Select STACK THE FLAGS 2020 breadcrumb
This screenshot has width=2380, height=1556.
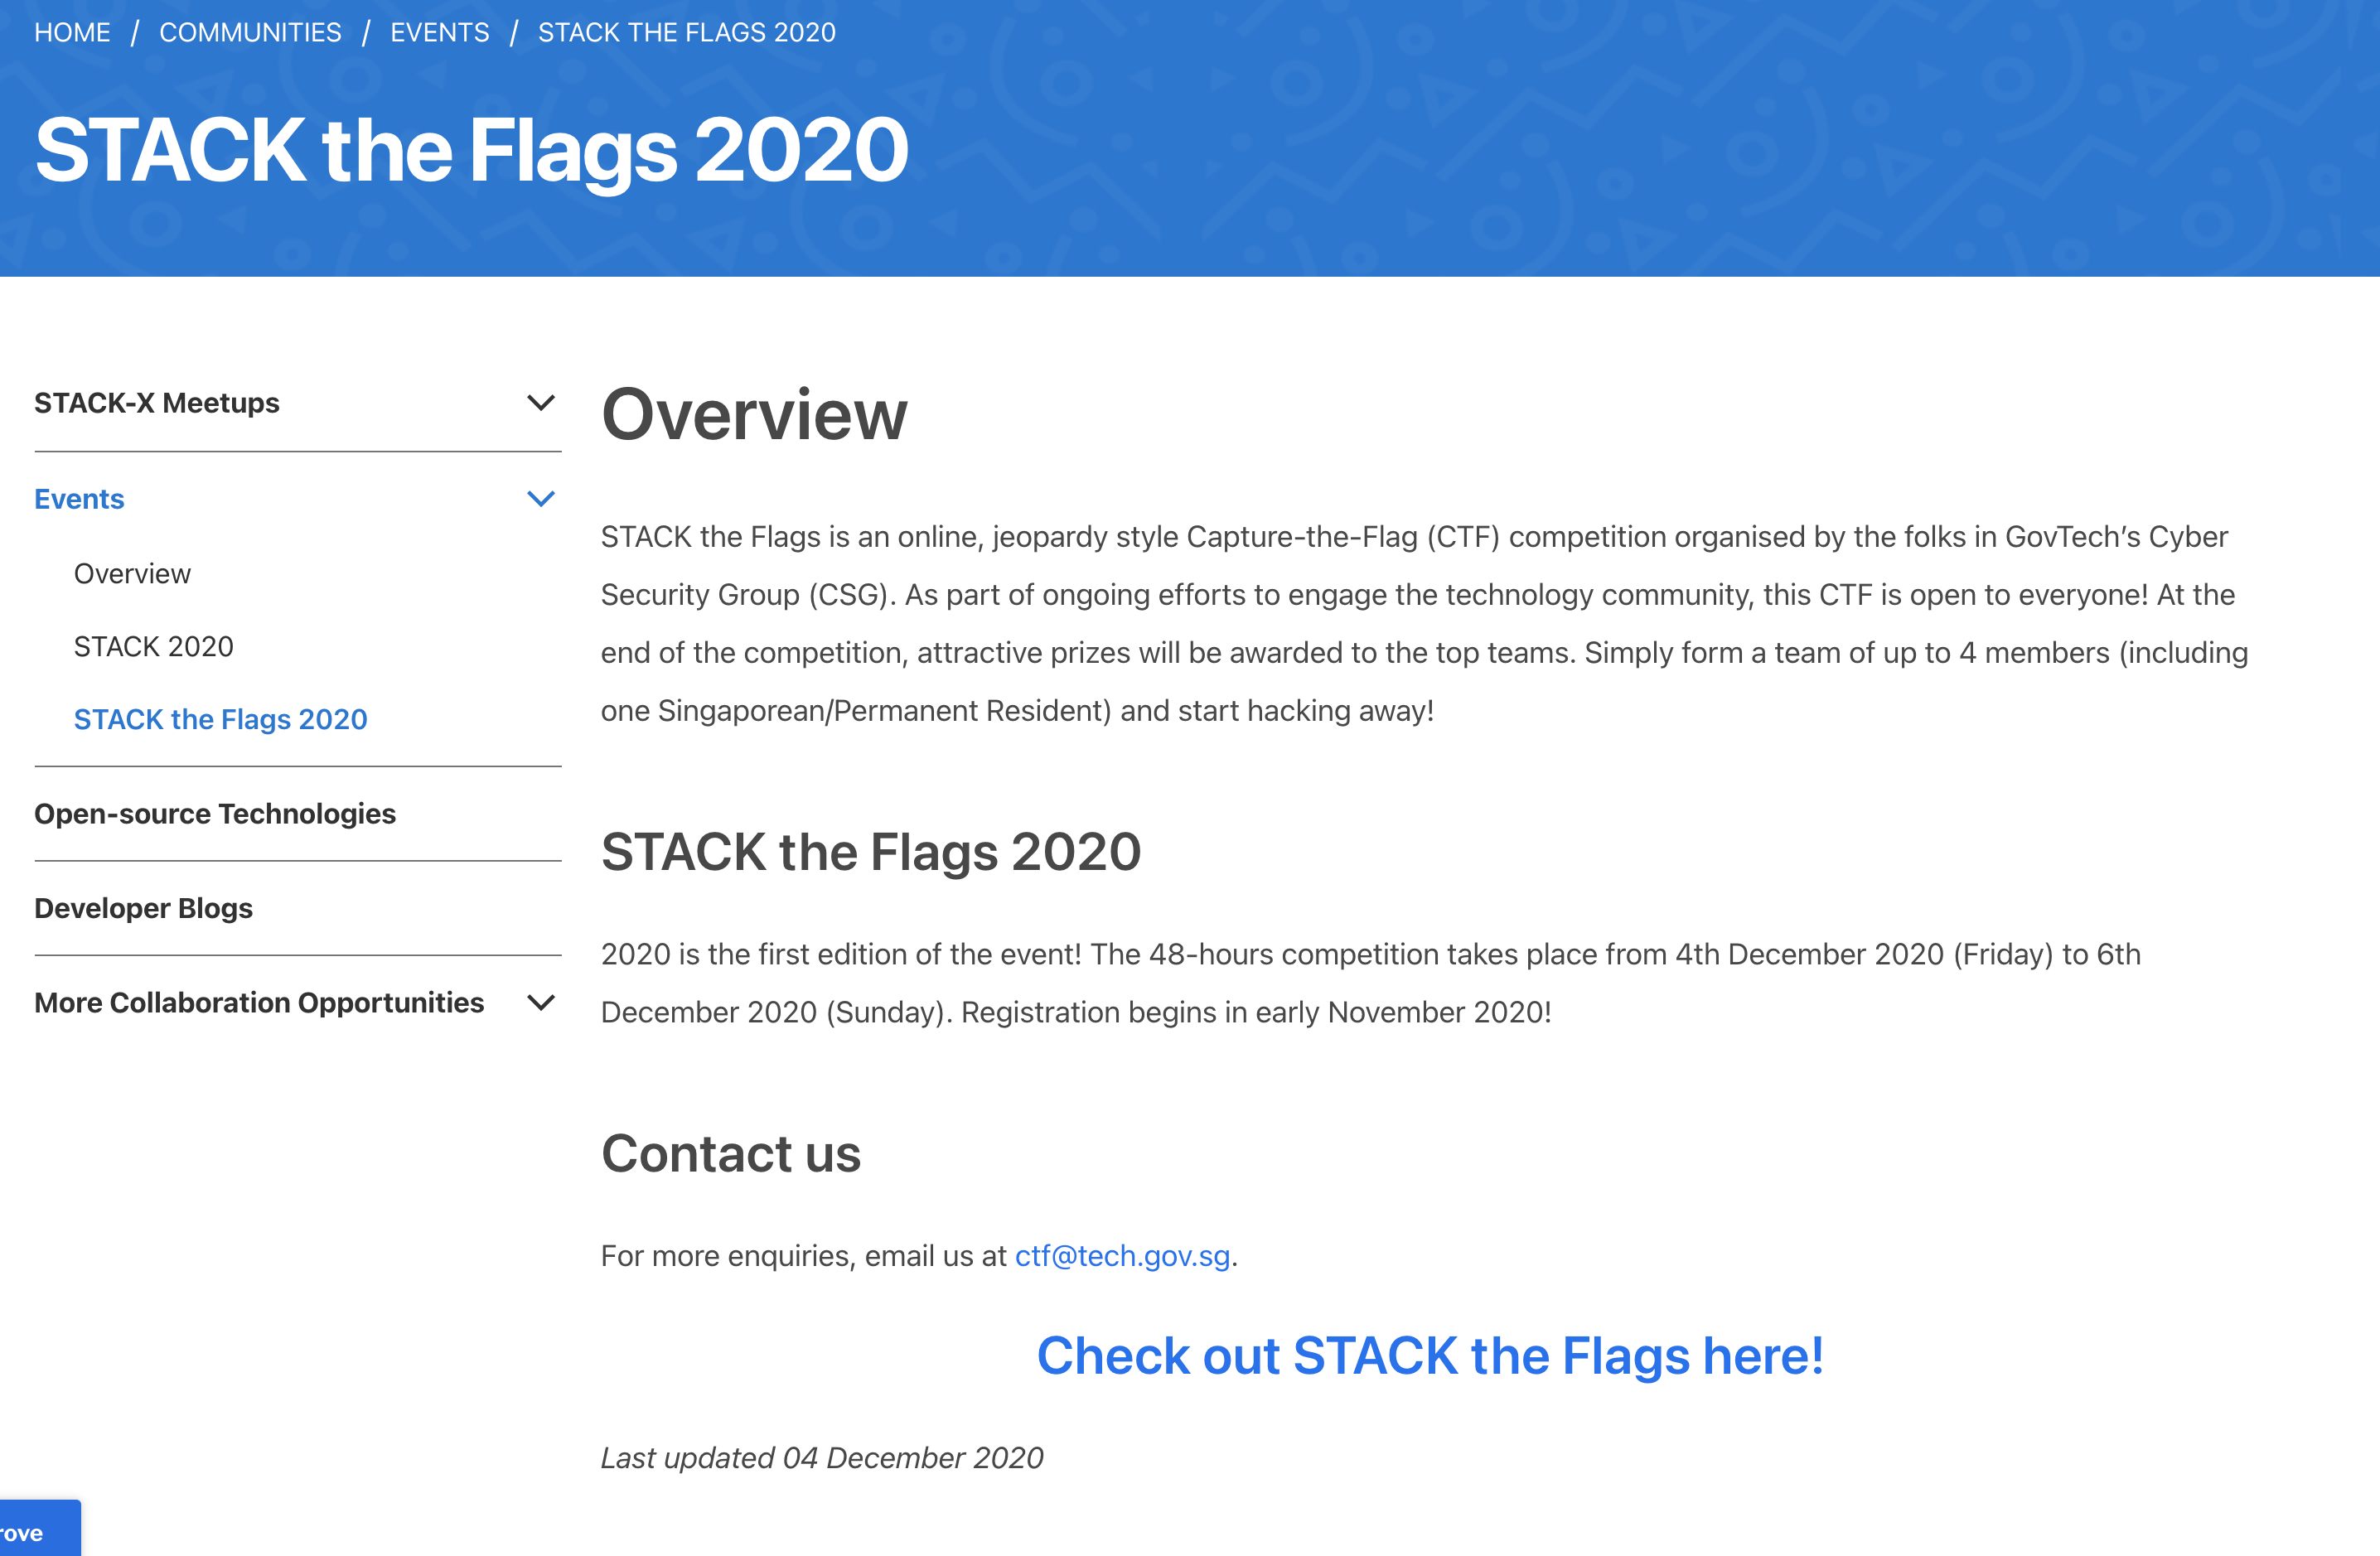(x=687, y=32)
